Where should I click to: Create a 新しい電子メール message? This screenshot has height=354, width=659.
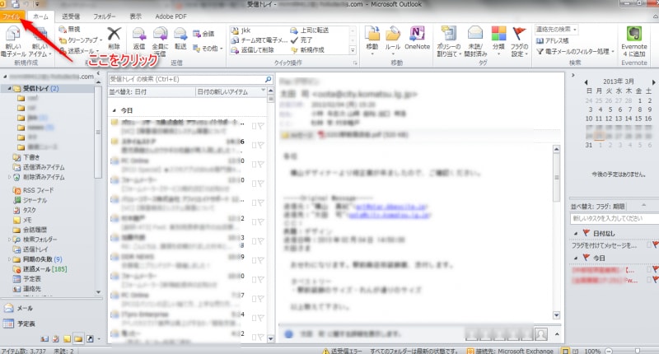13,41
